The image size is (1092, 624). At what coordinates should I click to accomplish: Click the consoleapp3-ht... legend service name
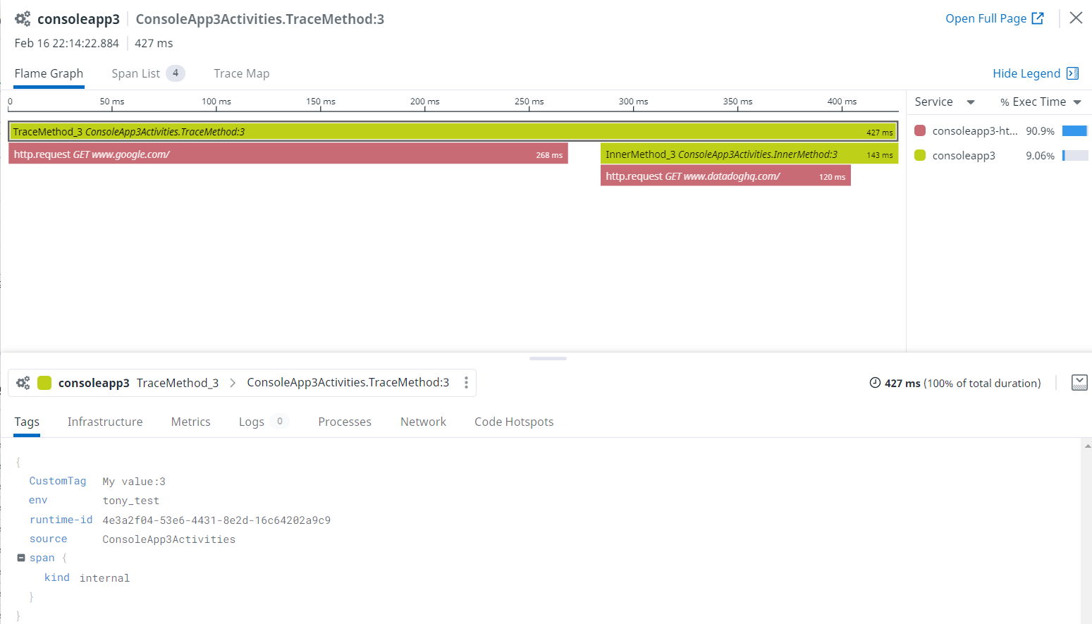tap(975, 130)
